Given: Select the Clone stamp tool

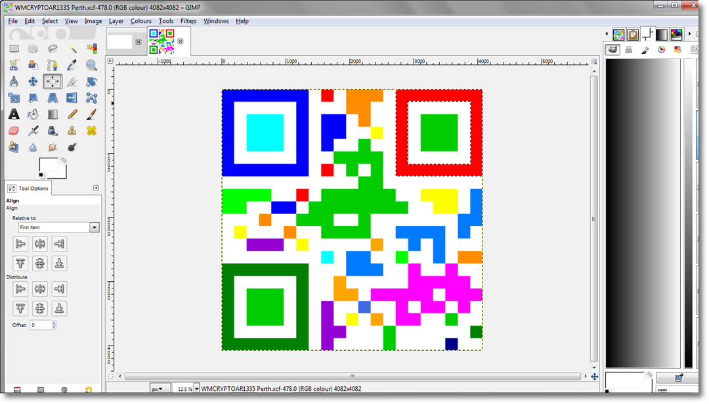Looking at the screenshot, I should [x=72, y=131].
